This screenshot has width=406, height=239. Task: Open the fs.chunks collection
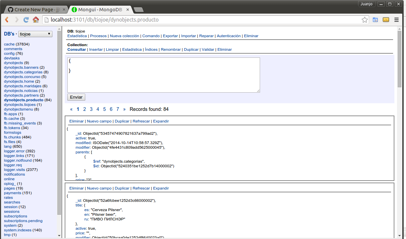point(12,137)
